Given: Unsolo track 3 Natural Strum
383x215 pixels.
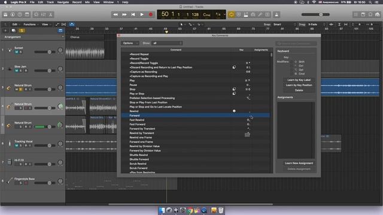Looking at the screenshot, I should (21, 90).
